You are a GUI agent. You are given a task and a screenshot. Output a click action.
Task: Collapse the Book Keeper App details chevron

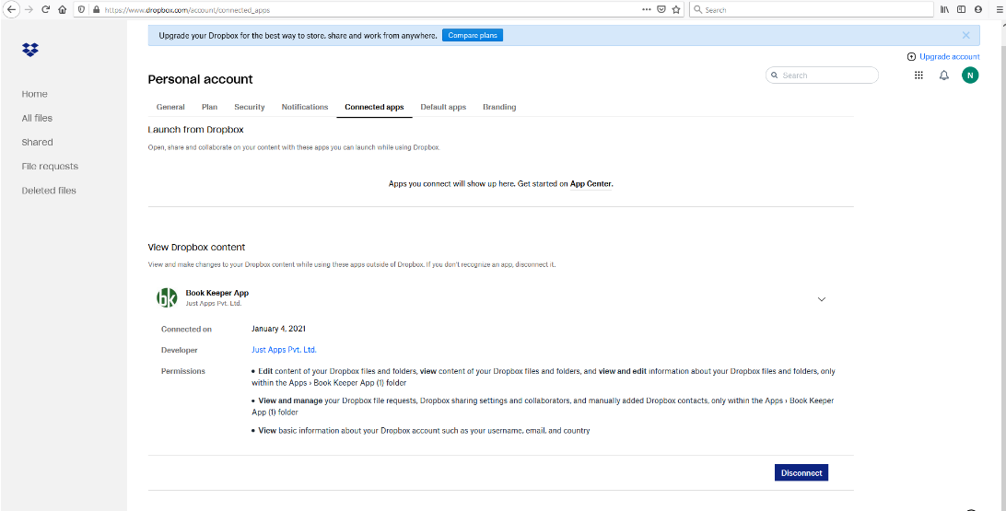[822, 299]
